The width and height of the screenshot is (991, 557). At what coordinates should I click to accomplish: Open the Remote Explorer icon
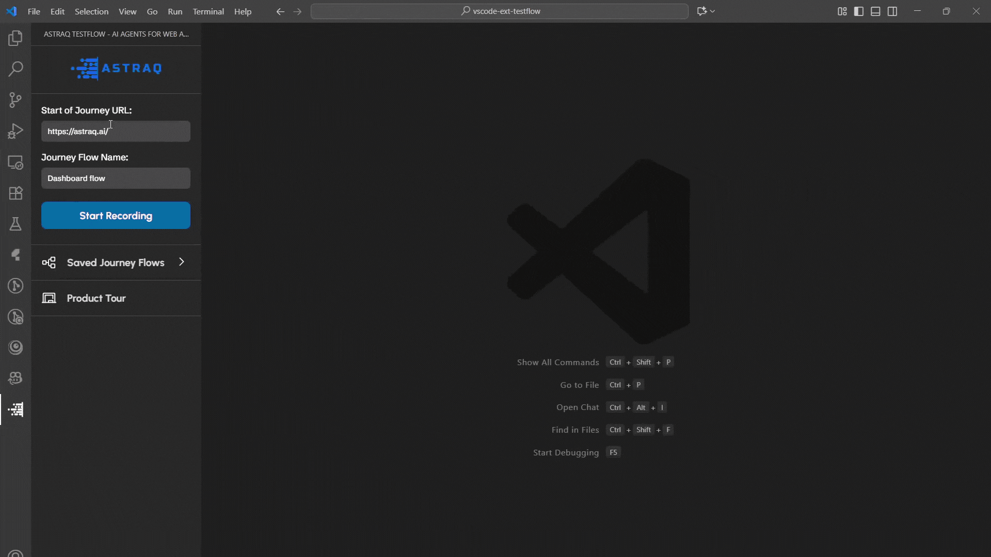coord(15,162)
